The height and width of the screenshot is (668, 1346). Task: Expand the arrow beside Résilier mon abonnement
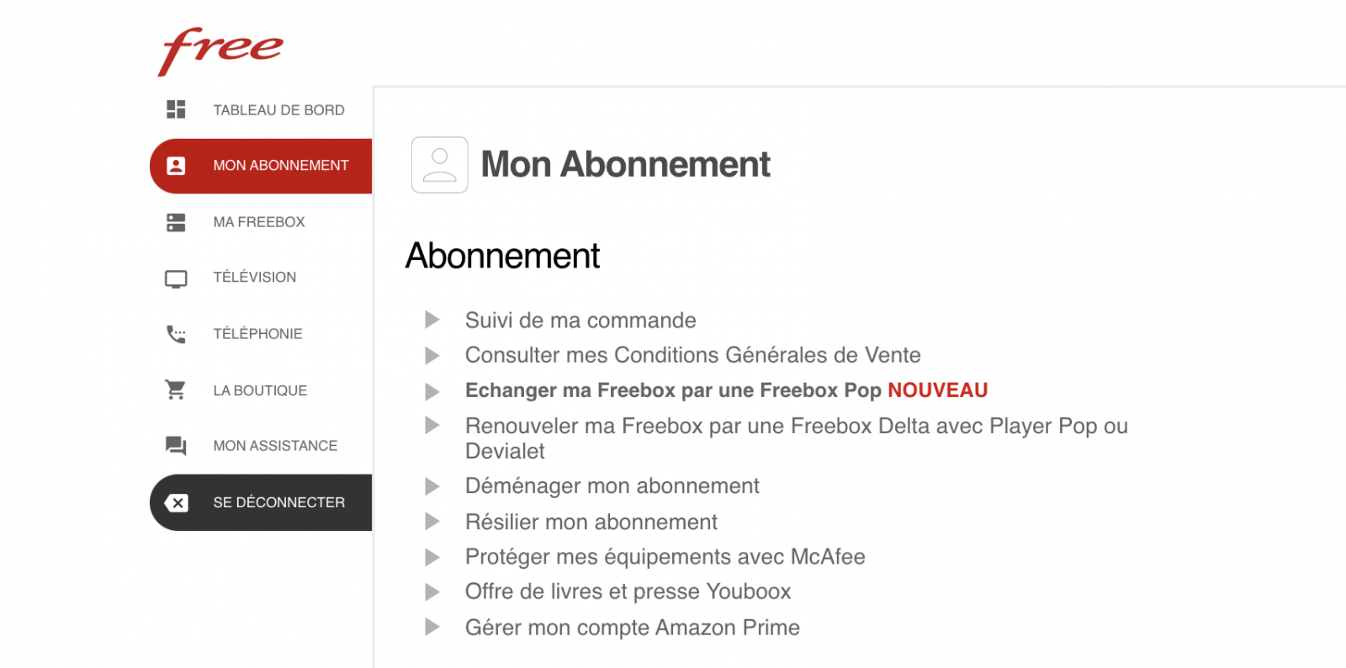coord(432,522)
